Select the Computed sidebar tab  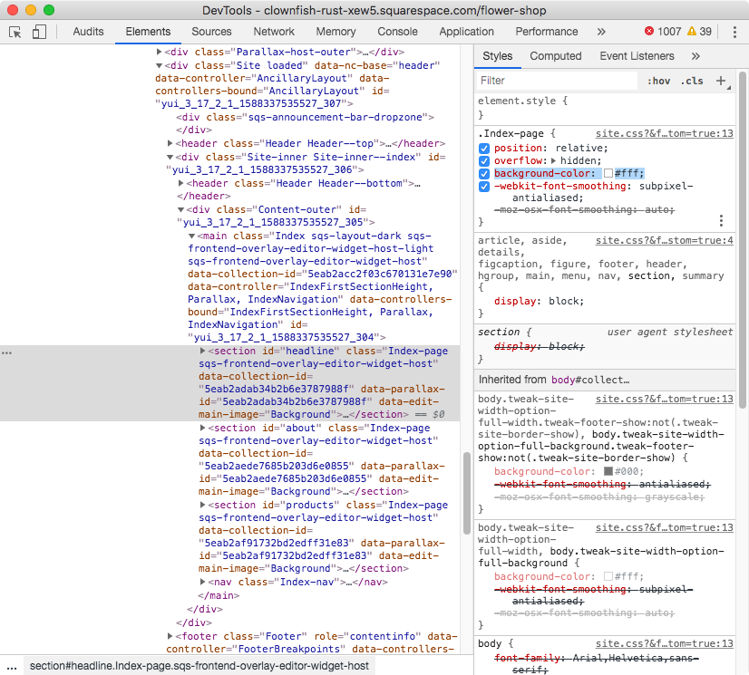pos(556,56)
